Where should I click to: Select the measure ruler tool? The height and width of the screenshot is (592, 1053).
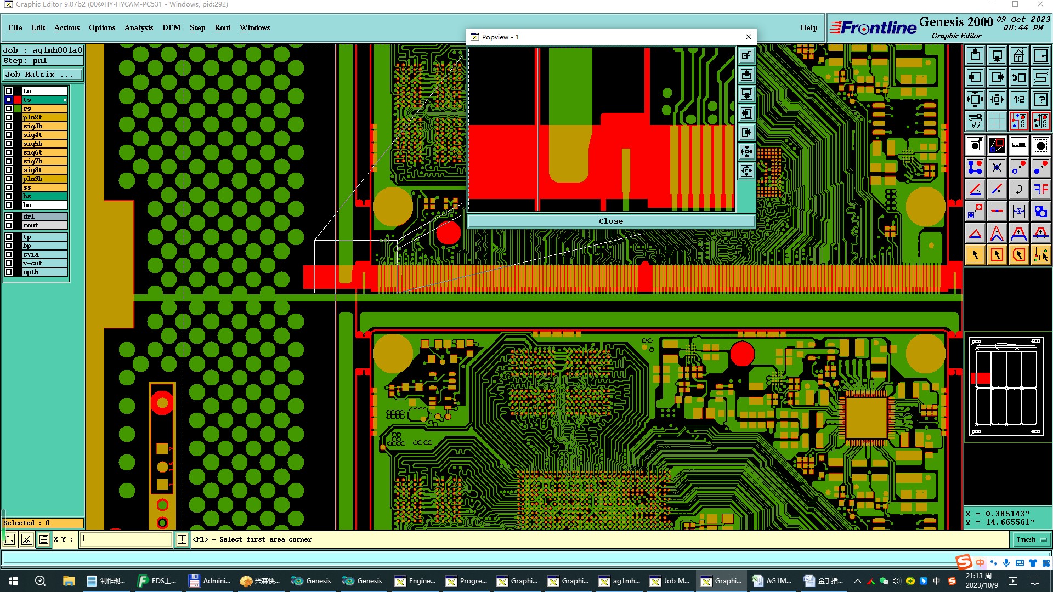click(x=1018, y=145)
